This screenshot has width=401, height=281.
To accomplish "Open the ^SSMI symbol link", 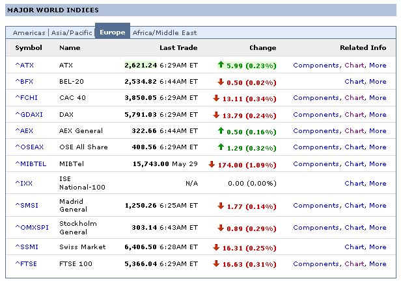I will pyautogui.click(x=27, y=247).
